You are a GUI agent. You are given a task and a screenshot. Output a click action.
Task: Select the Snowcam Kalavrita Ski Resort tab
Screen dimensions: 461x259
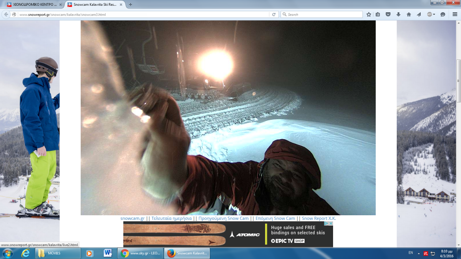click(x=95, y=5)
